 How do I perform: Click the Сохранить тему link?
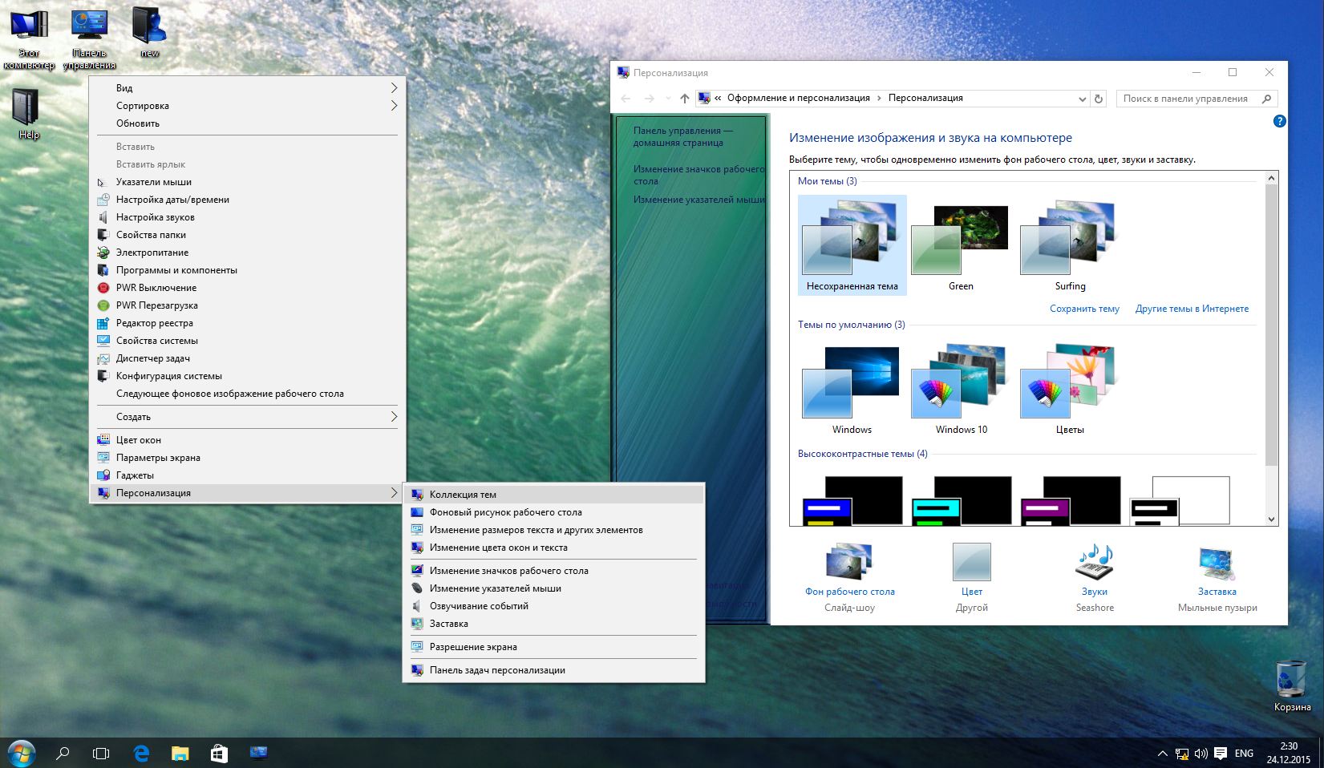pyautogui.click(x=1084, y=309)
